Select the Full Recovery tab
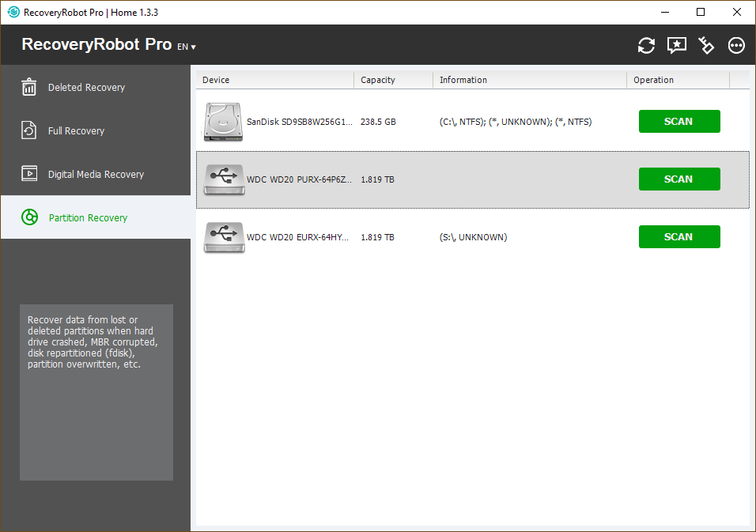The image size is (756, 532). click(x=76, y=131)
